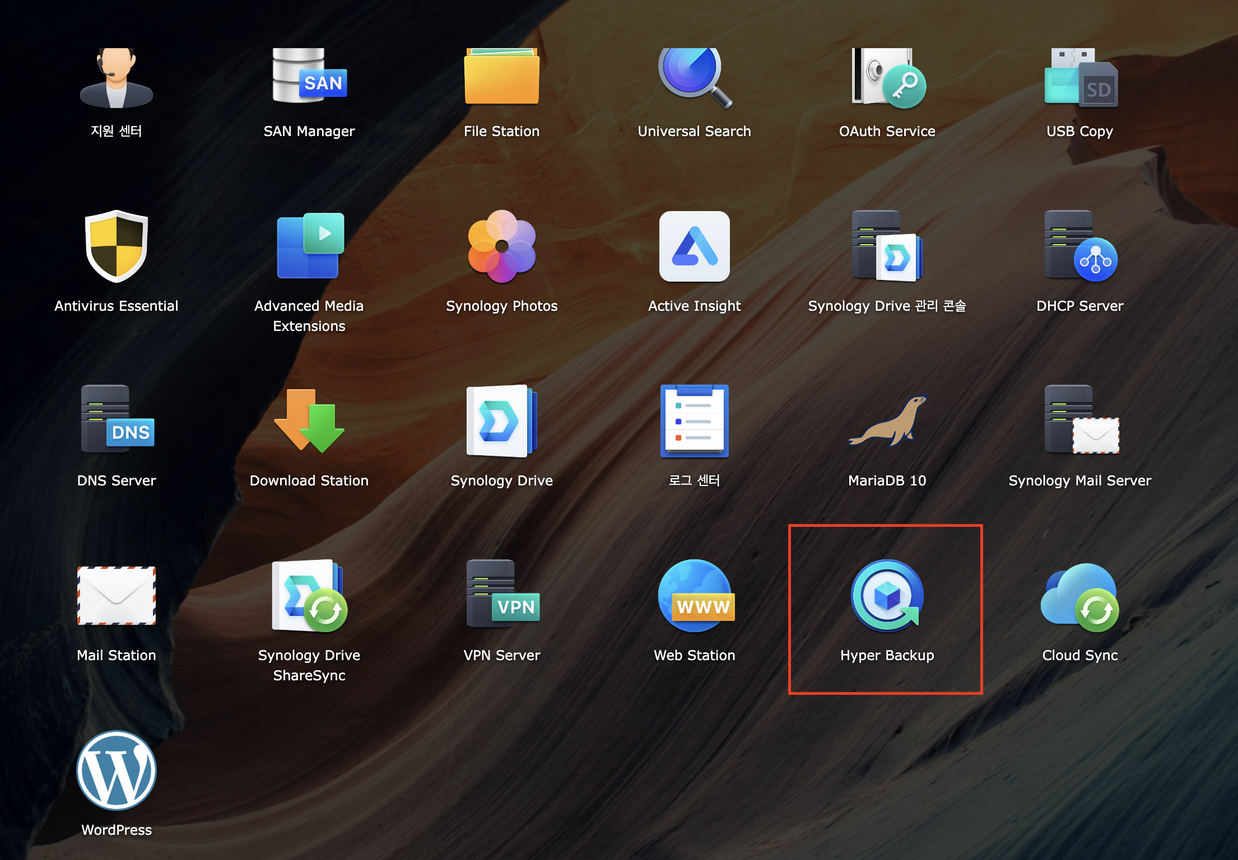Launch Download Station
This screenshot has width=1238, height=860.
pyautogui.click(x=309, y=421)
